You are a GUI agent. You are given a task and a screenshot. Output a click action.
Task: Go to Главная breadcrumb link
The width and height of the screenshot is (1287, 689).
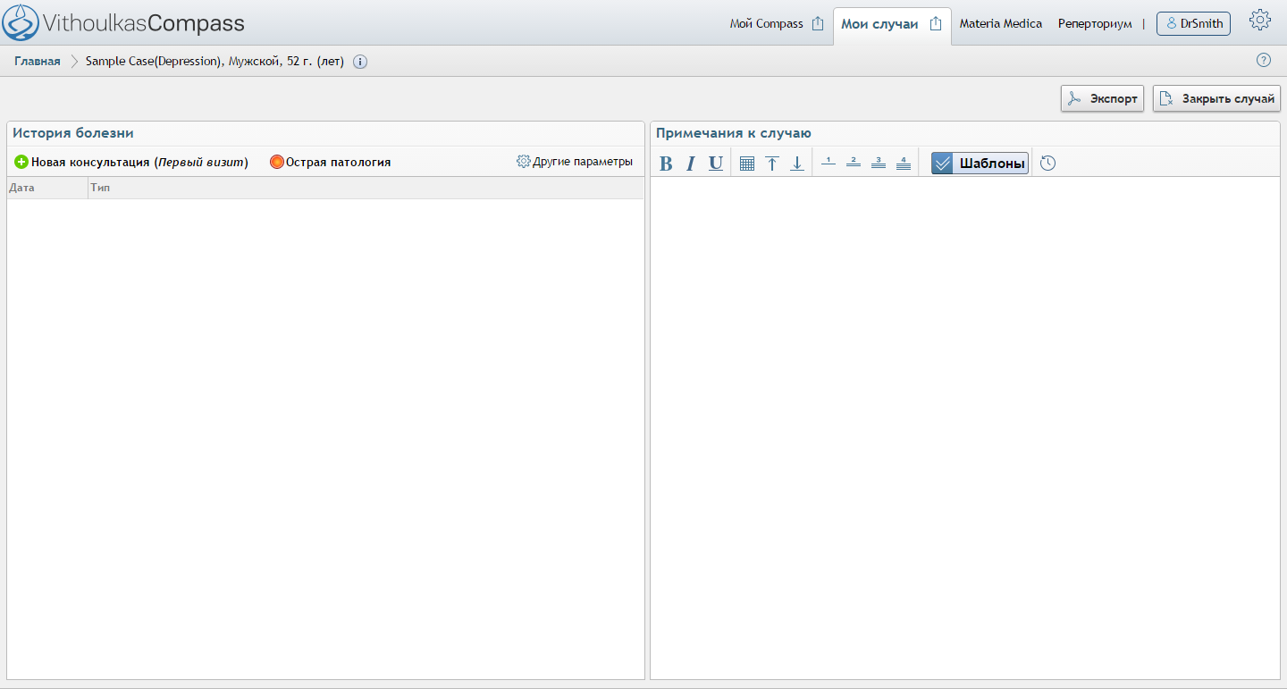point(38,62)
